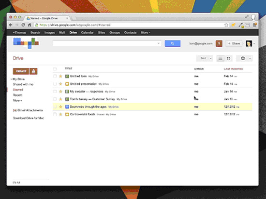Expand the More item in left sidebar
This screenshot has height=199, width=266.
(17, 100)
